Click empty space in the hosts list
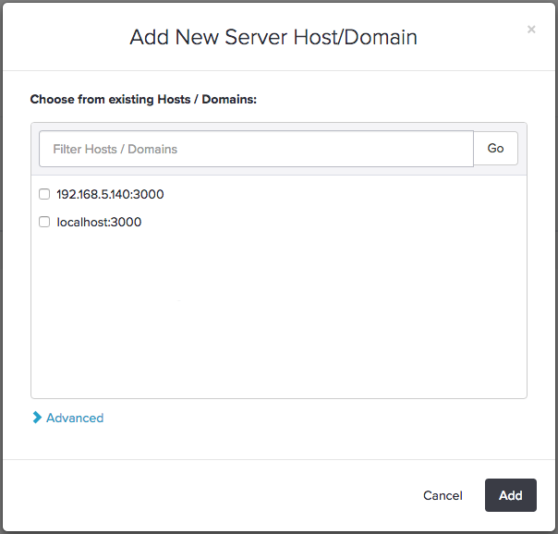This screenshot has height=534, width=558. coord(277,314)
